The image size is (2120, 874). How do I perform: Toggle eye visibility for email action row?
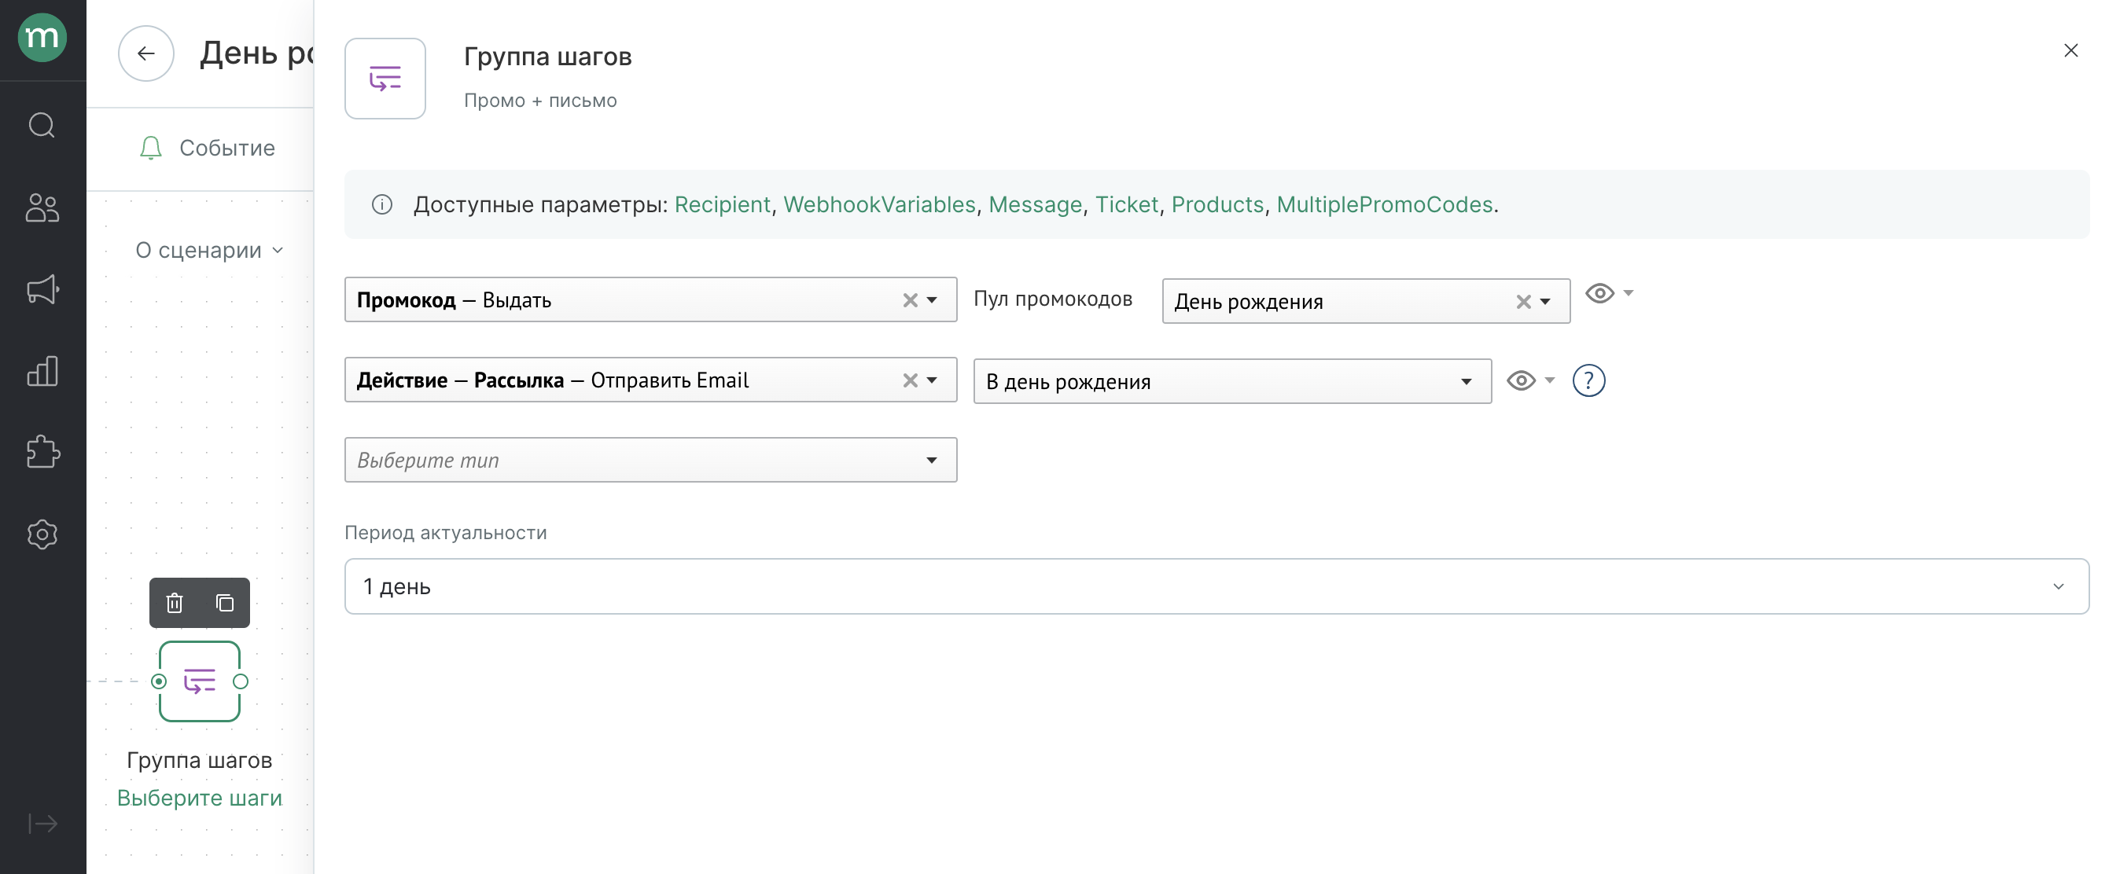tap(1521, 380)
